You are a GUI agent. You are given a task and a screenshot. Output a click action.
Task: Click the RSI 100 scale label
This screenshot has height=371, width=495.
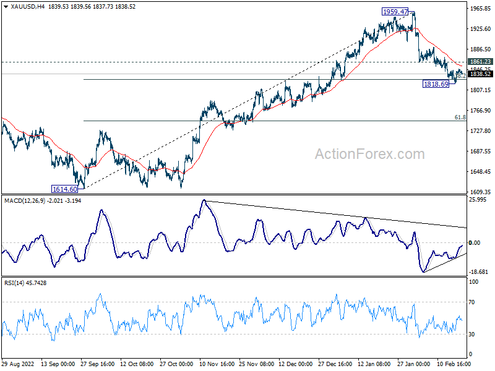pos(473,282)
